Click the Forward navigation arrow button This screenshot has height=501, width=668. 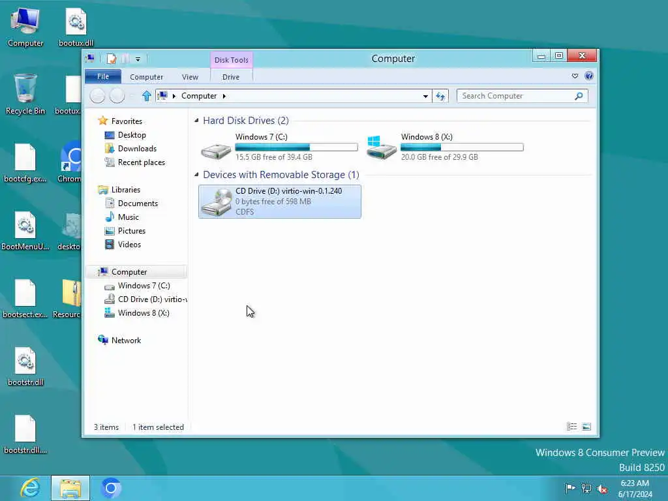tap(117, 96)
